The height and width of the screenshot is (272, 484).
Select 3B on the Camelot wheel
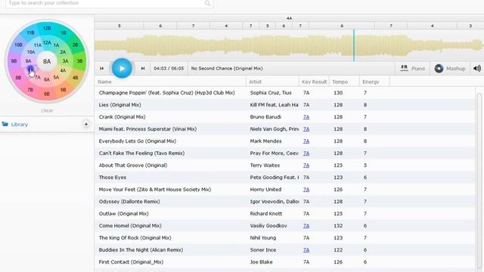pos(79,61)
